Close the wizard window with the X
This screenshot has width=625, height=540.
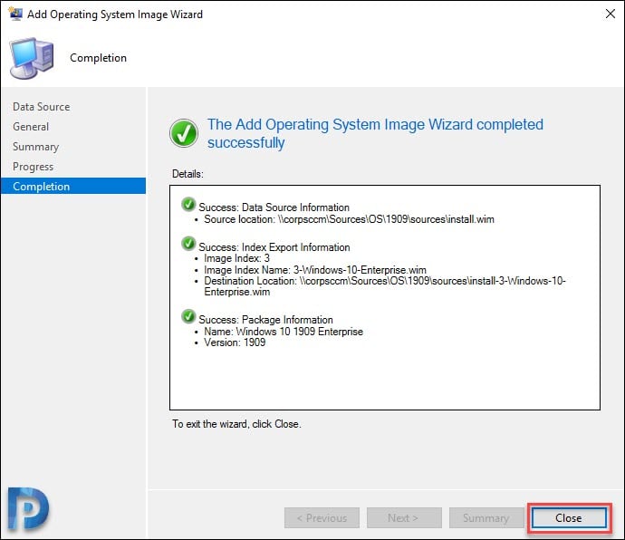[x=610, y=14]
